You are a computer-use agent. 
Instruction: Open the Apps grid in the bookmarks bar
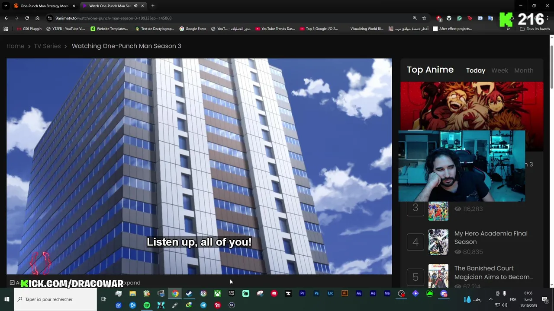(6, 29)
